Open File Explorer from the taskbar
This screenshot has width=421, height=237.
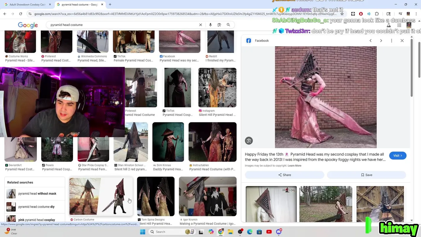[230, 232]
